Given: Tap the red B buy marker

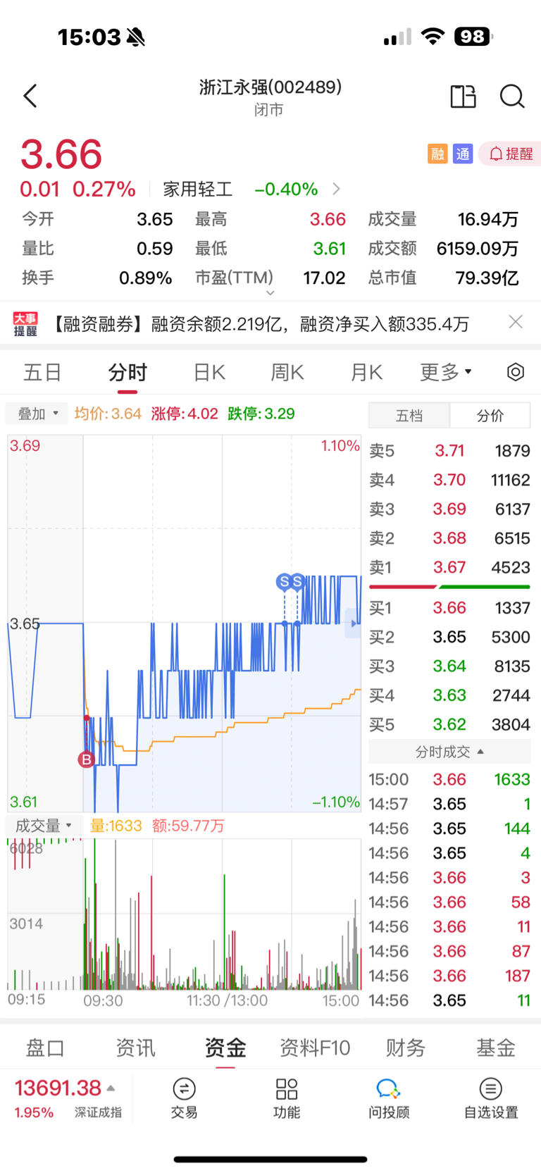Looking at the screenshot, I should 87,759.
